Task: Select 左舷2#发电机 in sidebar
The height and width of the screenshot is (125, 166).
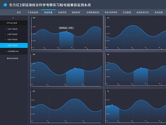Action: coord(12,34)
